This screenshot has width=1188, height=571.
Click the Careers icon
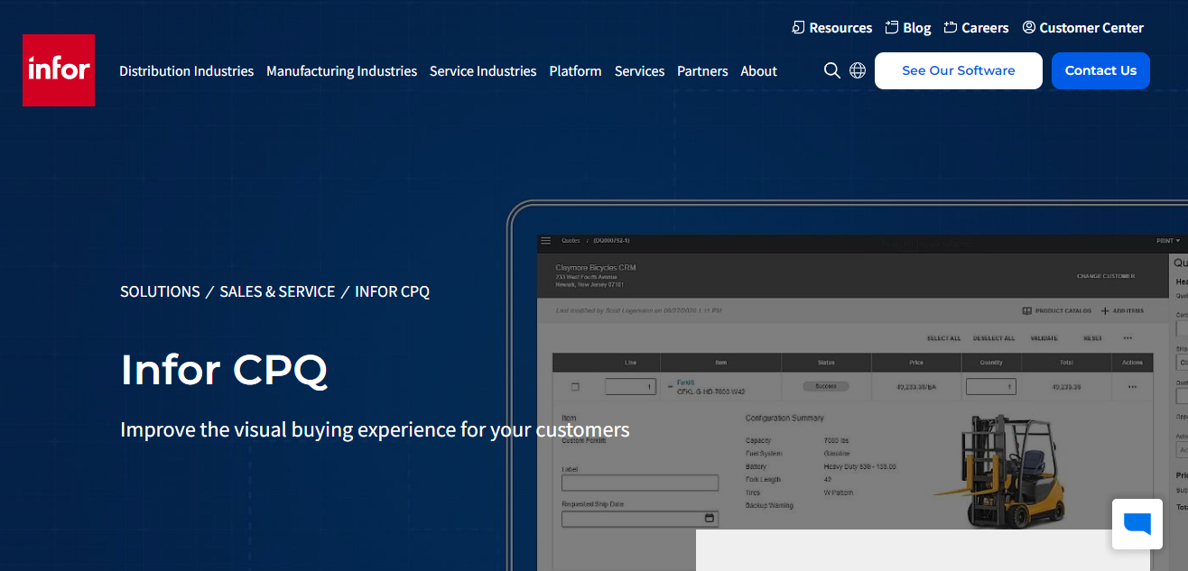point(951,27)
